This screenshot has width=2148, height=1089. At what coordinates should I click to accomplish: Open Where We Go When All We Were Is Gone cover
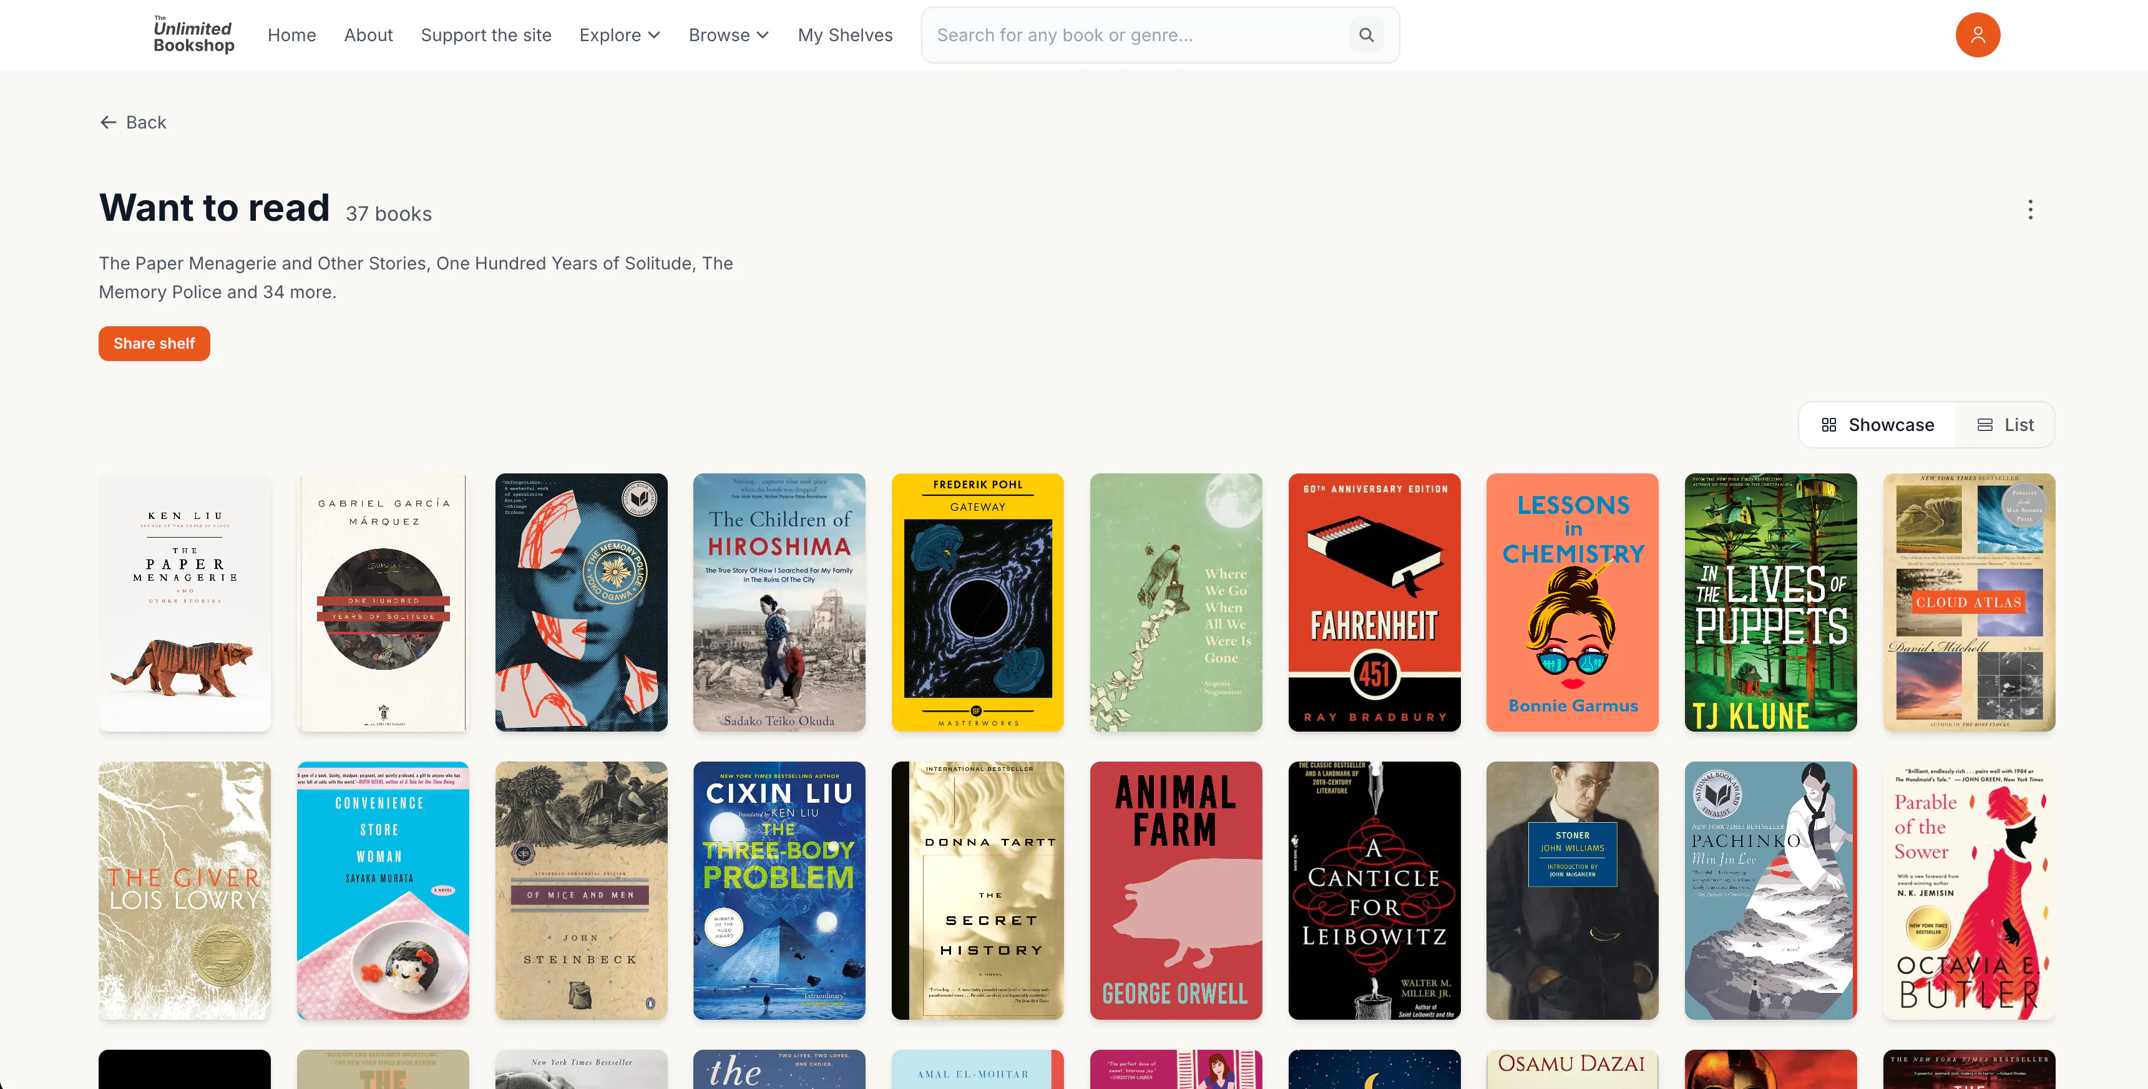coord(1176,603)
